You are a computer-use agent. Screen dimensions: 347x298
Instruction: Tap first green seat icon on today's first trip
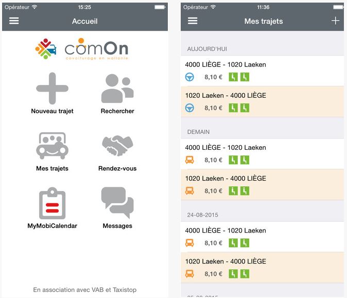(x=233, y=77)
